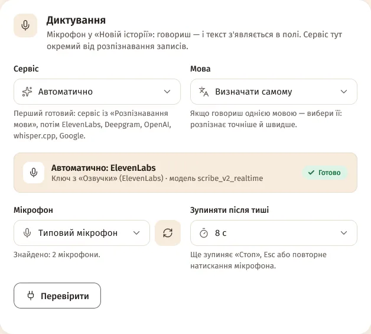Click the Готово status badge
Screen dimensions: 371x334
tap(325, 173)
